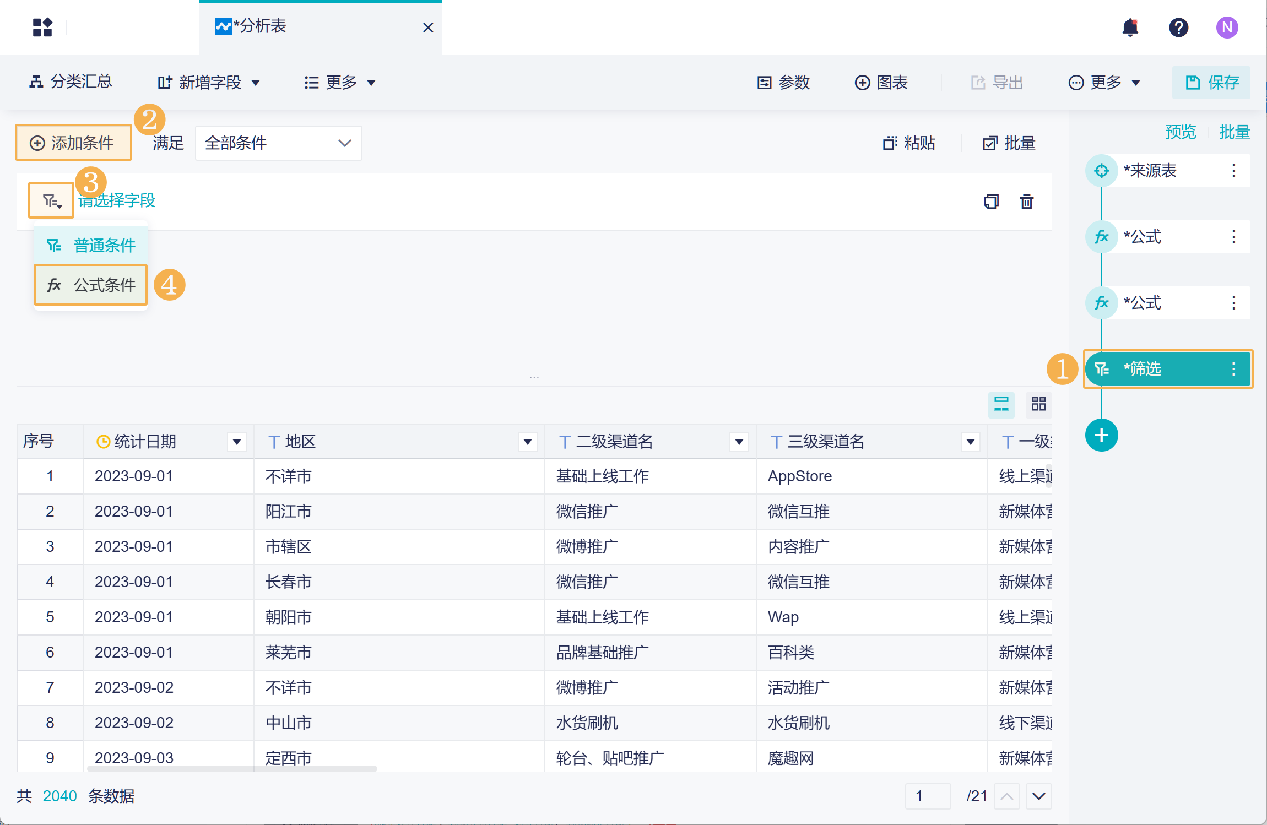1267x825 pixels.
Task: Switch to grid card layout view
Action: coord(1038,404)
